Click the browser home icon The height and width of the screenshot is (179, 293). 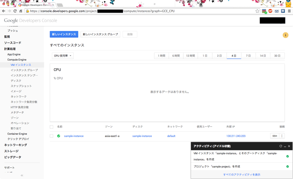[21, 11]
